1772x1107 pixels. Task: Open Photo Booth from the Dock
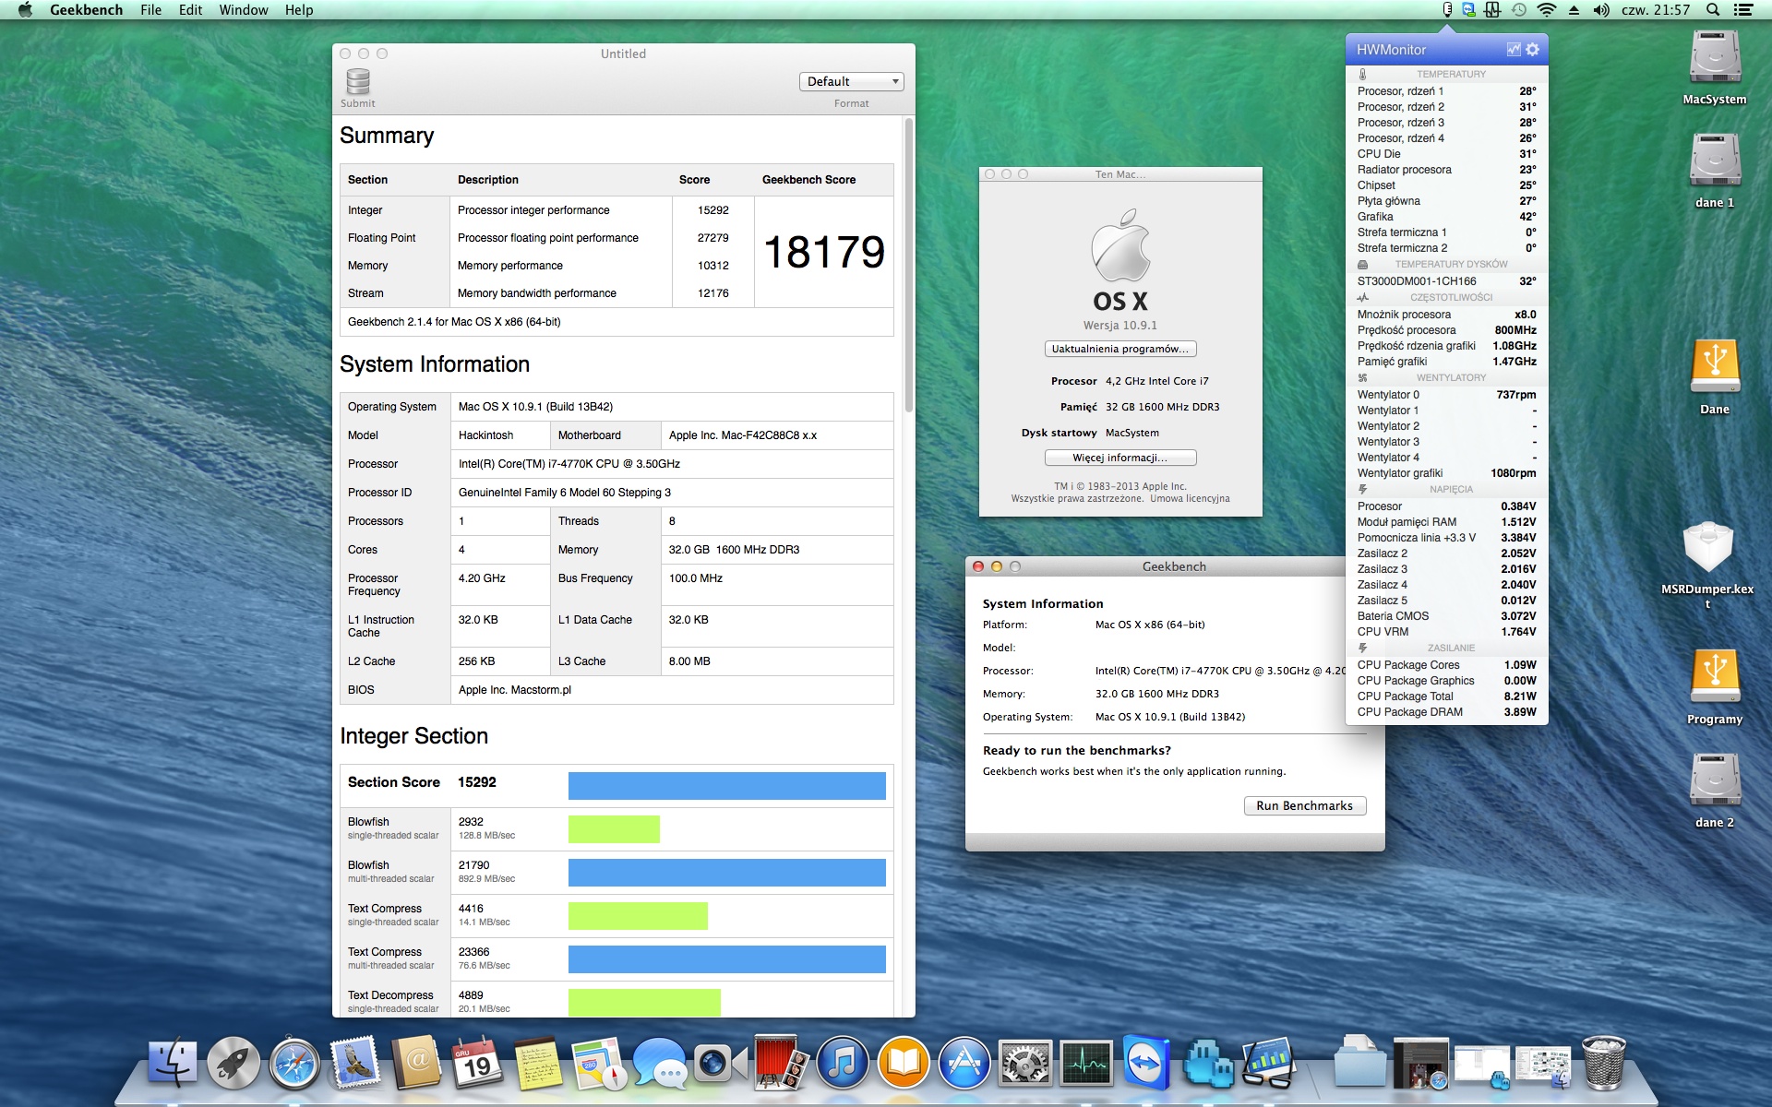point(781,1064)
